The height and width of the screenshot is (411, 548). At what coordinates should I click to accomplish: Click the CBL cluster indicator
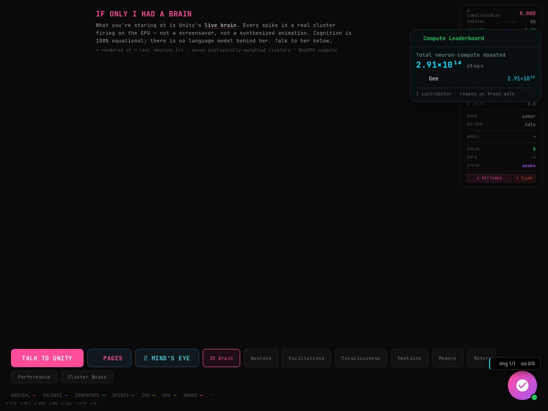click(67, 403)
